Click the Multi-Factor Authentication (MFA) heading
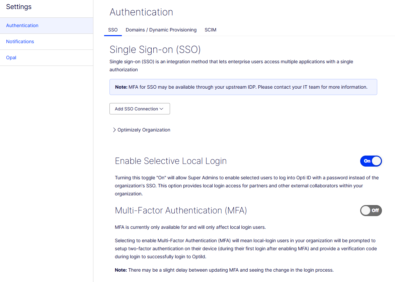The image size is (395, 282). [181, 210]
